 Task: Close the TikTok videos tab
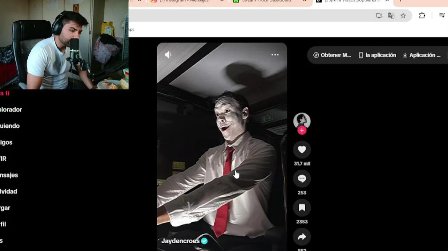coord(387,1)
